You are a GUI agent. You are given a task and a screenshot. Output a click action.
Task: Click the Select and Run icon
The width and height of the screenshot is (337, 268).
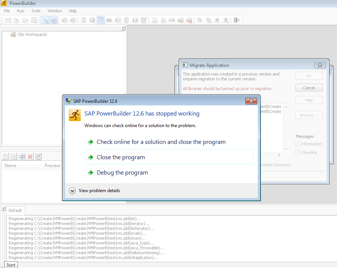pos(226,20)
